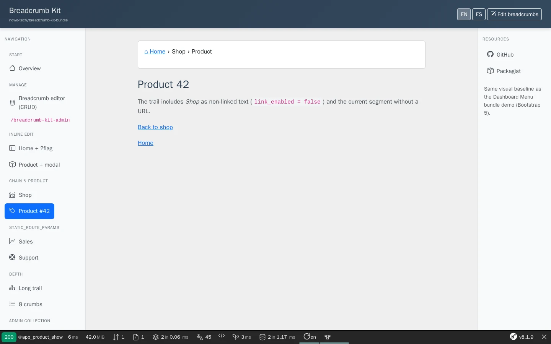
Task: Click the database icon beside Breadcrumb editor
Action: (12, 103)
